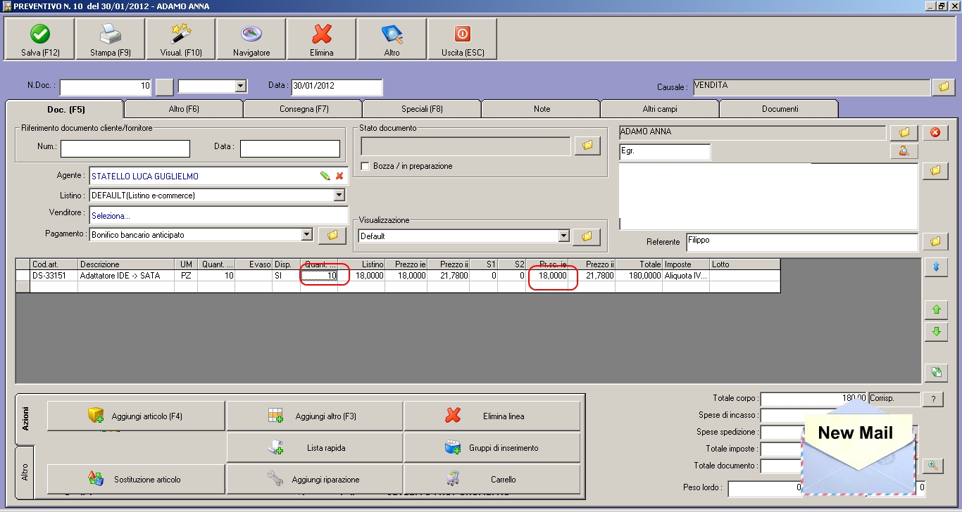Open the Consegna (F7) tab
Image resolution: width=962 pixels, height=512 pixels.
coord(304,109)
